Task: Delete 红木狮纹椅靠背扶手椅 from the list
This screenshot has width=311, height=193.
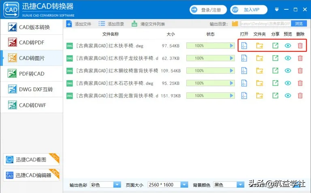Action: tap(300, 71)
